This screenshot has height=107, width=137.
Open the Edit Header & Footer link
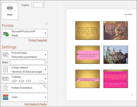36,104
